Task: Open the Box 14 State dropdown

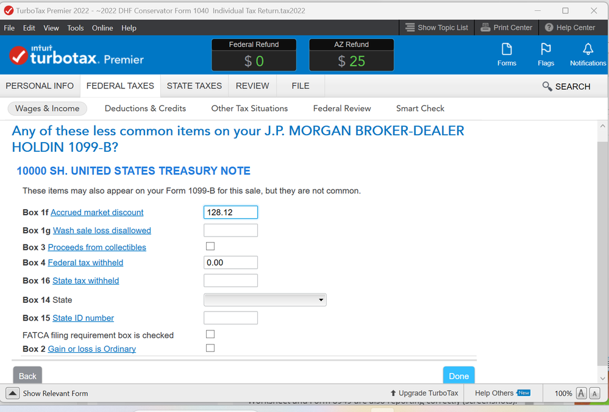Action: pyautogui.click(x=265, y=300)
